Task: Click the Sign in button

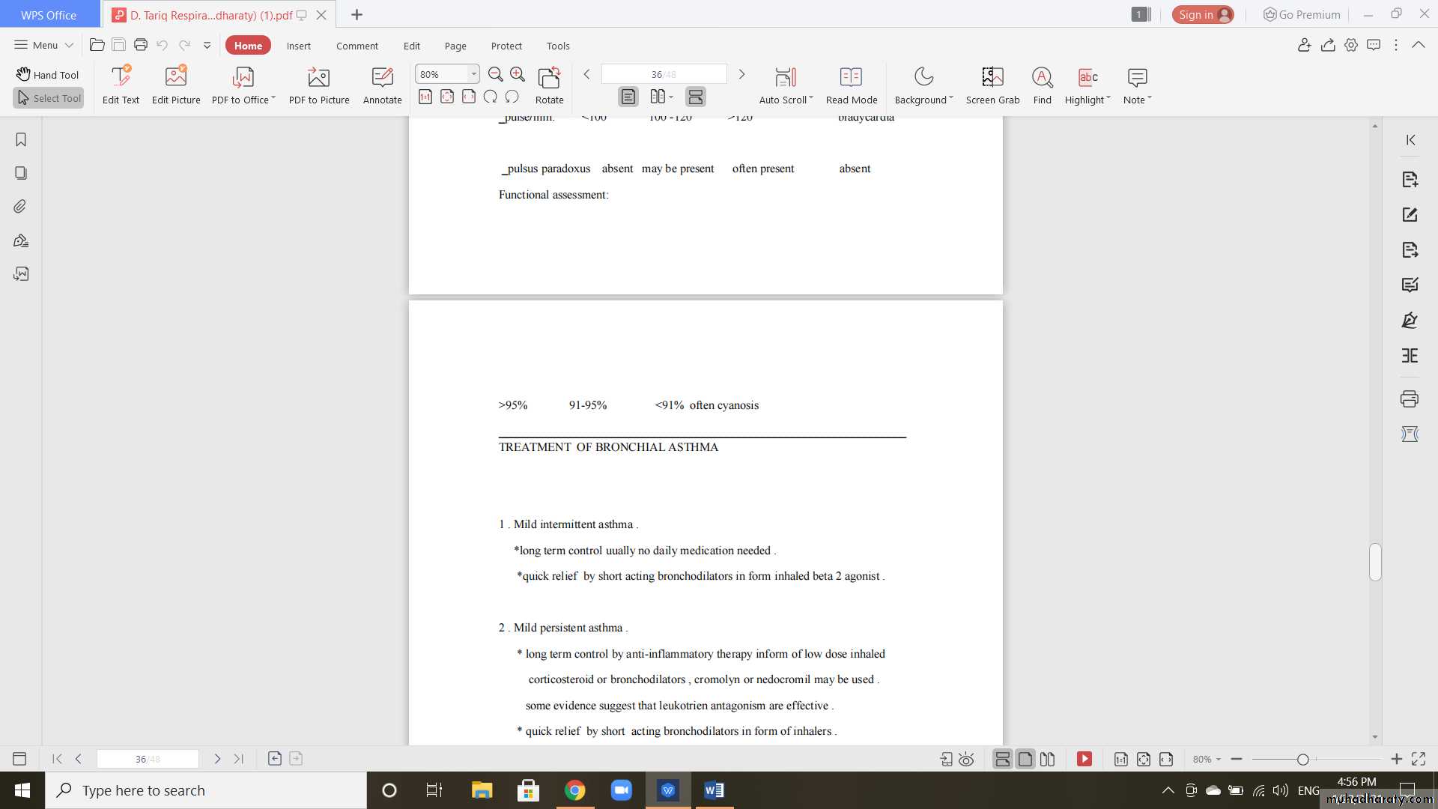Action: (1202, 15)
